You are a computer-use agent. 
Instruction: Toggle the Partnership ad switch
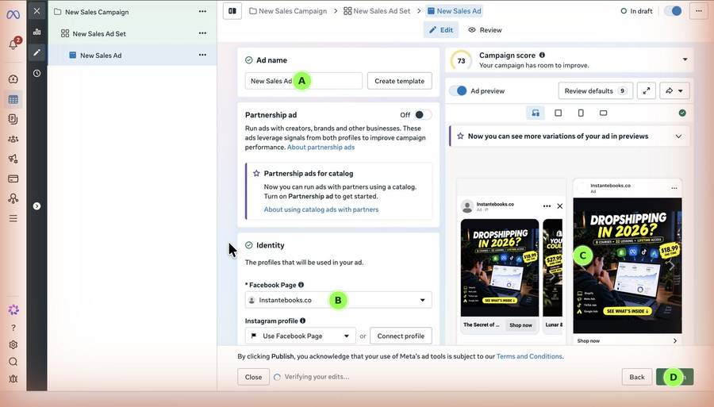(423, 115)
